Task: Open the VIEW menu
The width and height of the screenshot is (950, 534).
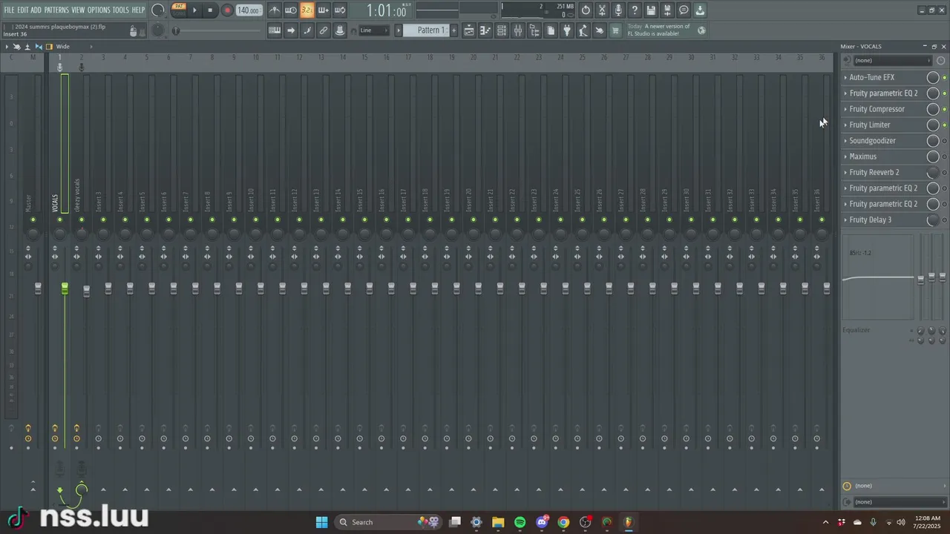Action: pyautogui.click(x=78, y=10)
